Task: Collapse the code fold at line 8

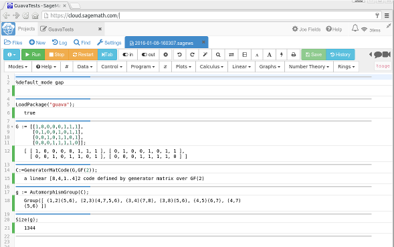Action: point(12,127)
